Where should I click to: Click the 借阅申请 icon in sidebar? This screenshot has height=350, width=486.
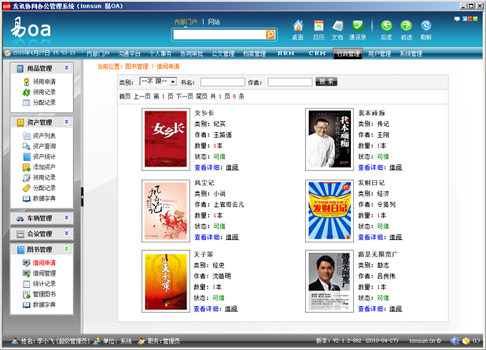point(26,263)
